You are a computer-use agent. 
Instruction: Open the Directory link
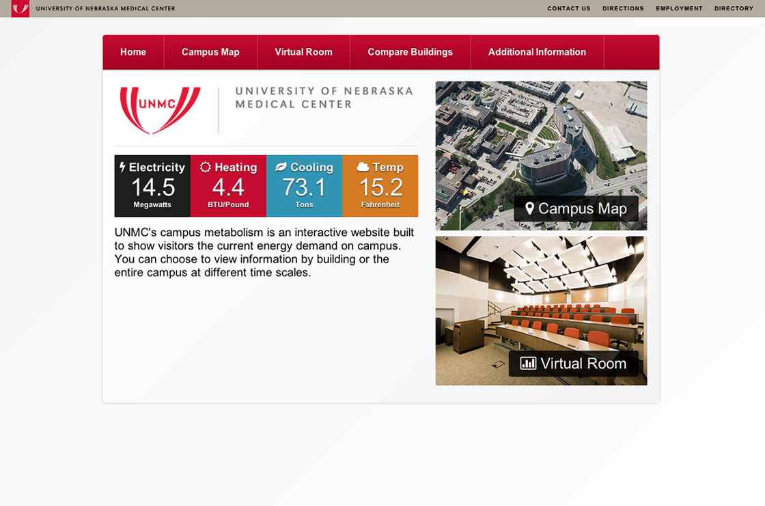coord(734,9)
